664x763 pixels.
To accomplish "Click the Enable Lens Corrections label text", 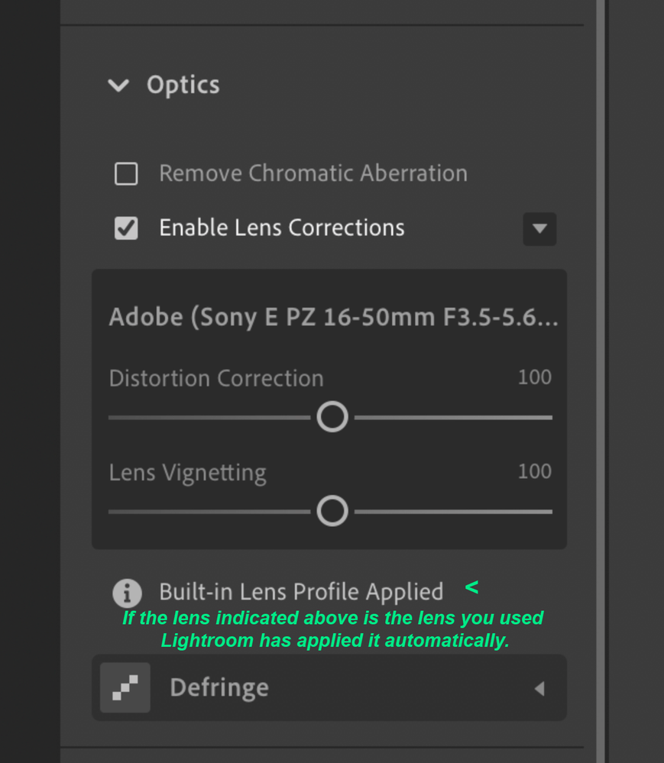I will [x=282, y=228].
